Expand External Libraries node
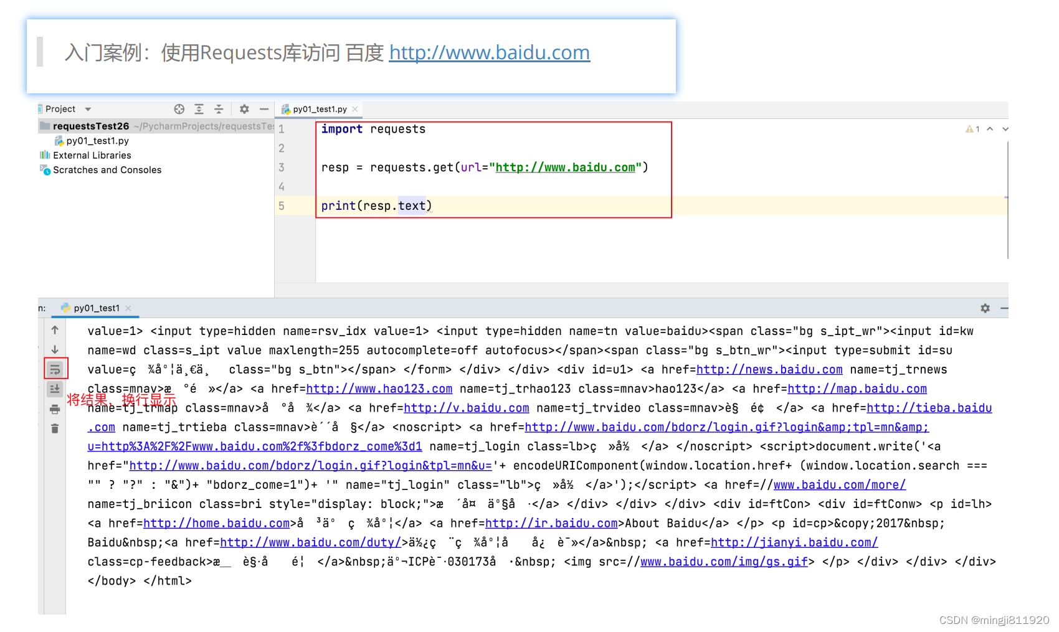The image size is (1059, 632). tap(92, 155)
